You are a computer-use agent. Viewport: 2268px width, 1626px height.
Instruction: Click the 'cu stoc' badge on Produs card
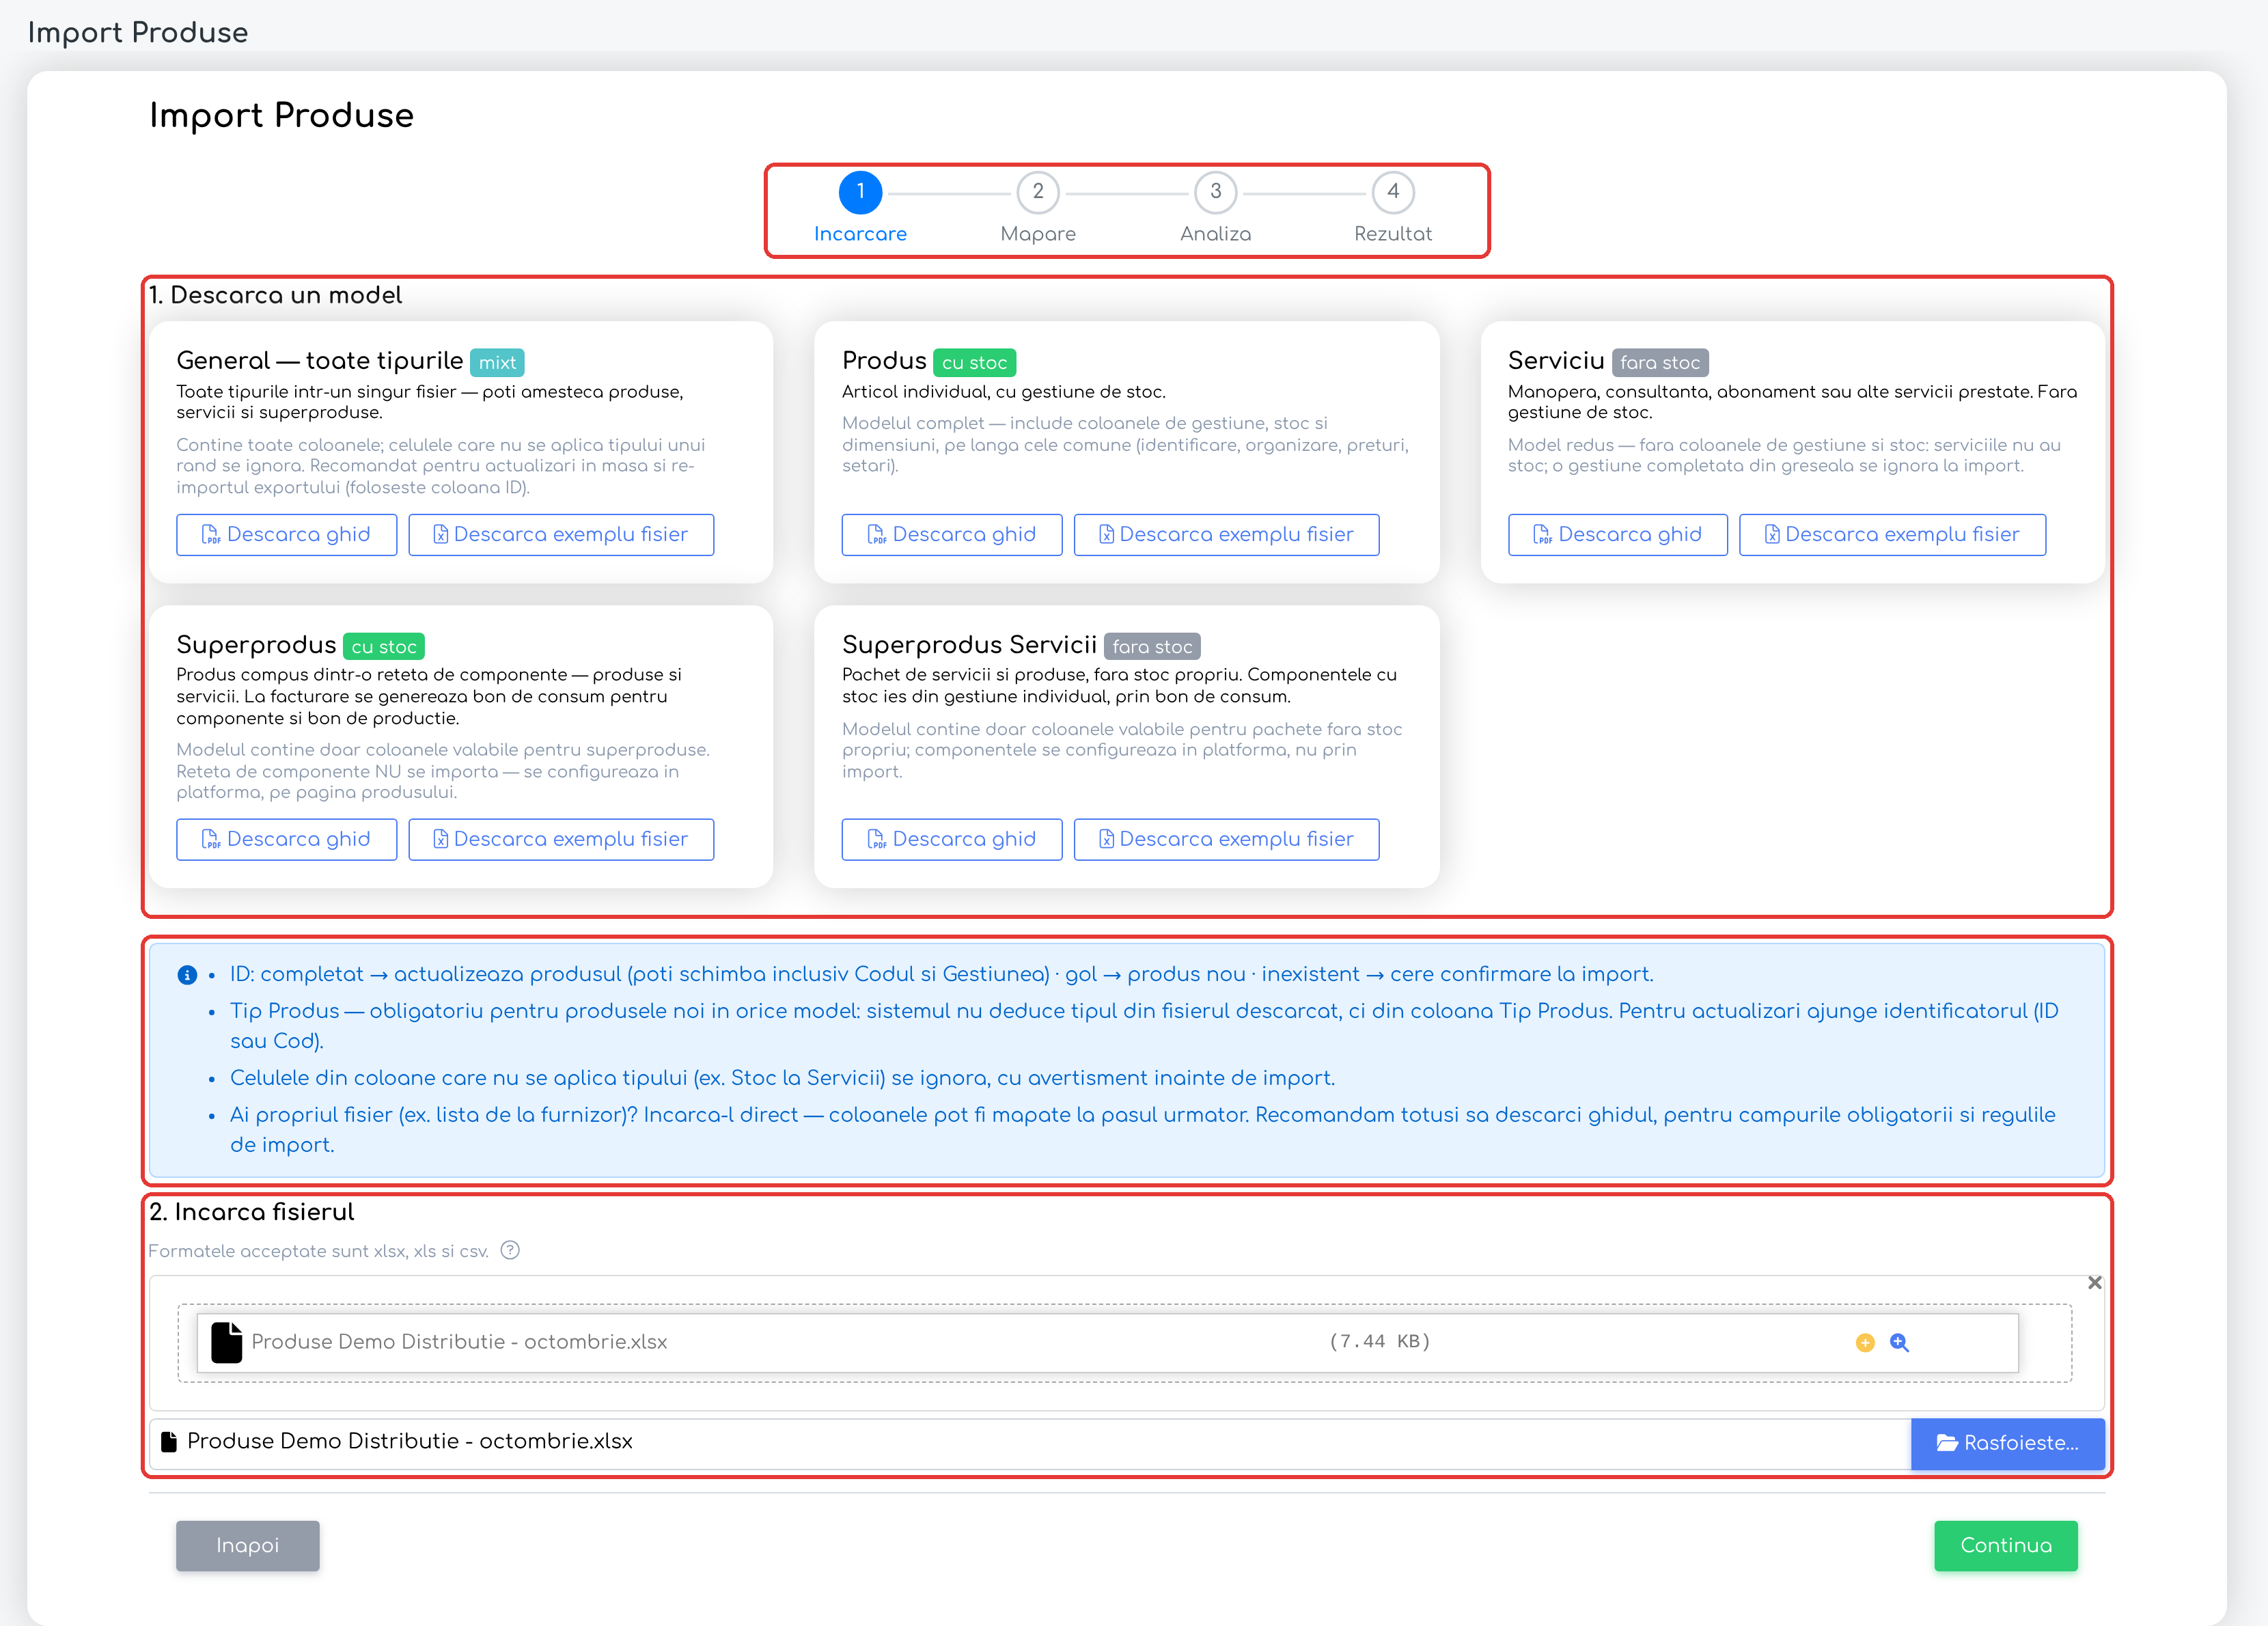pyautogui.click(x=974, y=362)
